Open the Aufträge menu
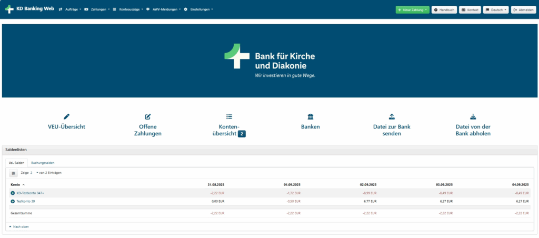 (x=70, y=9)
